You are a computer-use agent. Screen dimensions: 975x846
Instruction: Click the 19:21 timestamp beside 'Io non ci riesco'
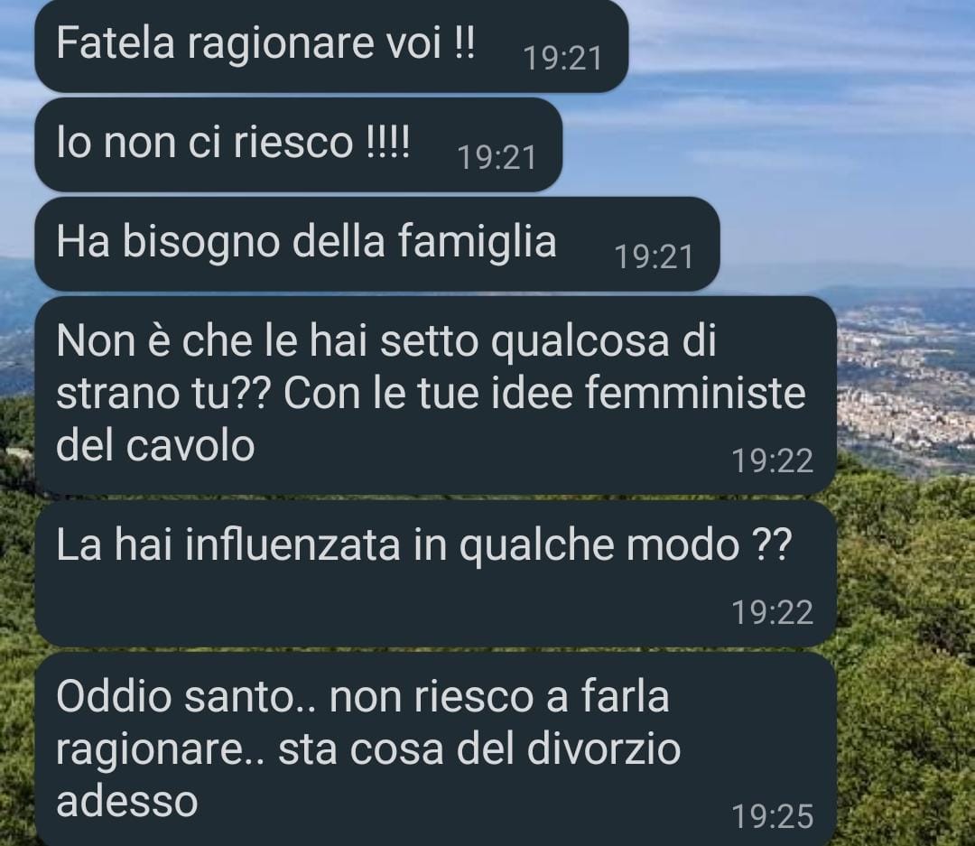click(497, 157)
